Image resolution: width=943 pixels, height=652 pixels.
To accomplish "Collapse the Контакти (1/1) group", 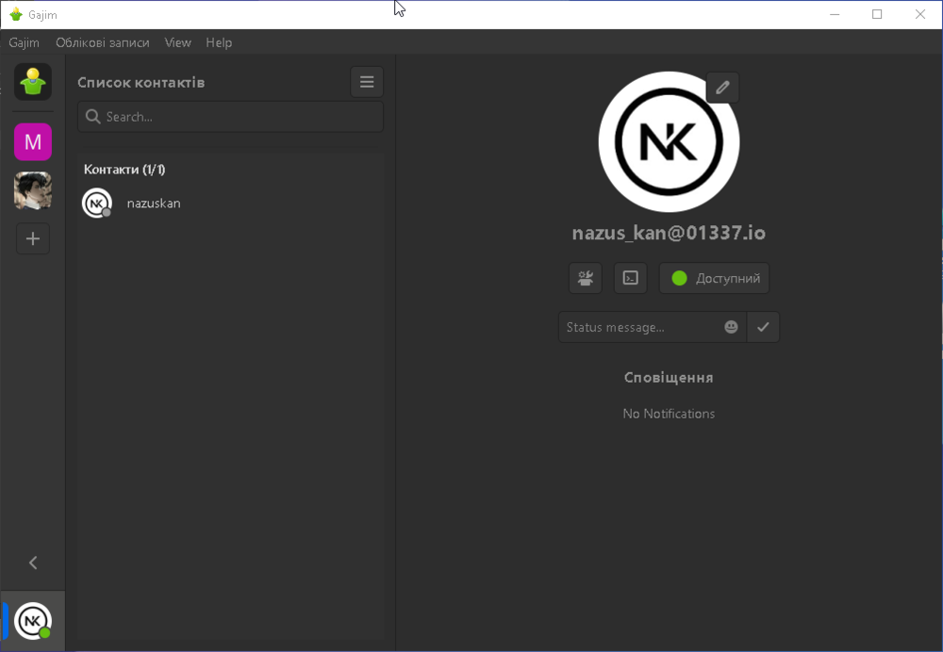I will [124, 170].
